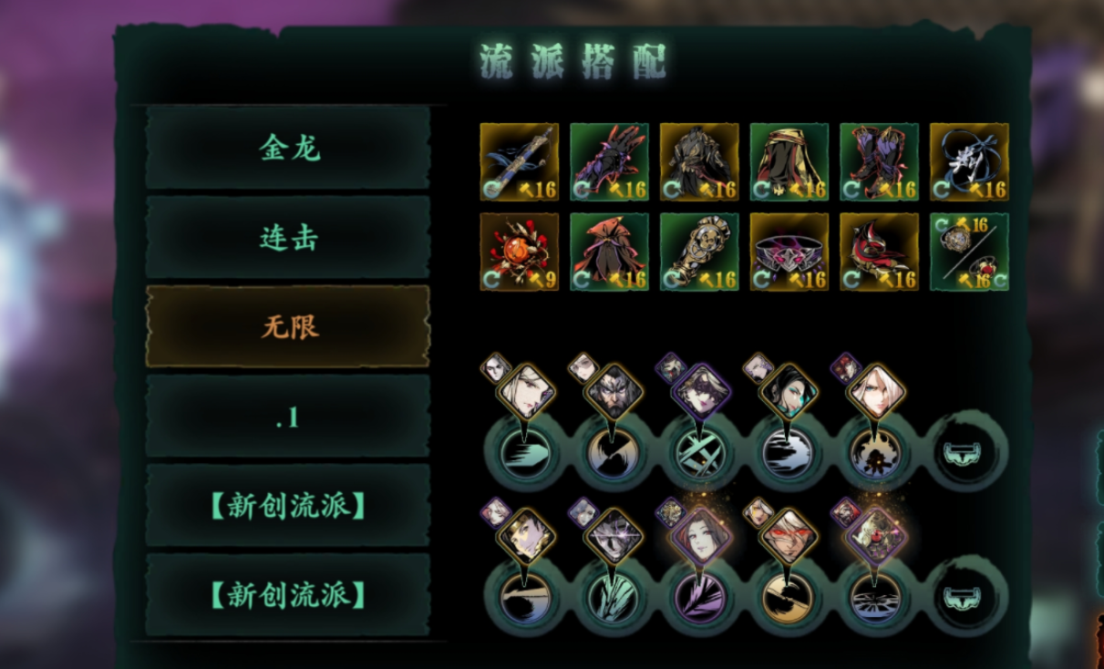The width and height of the screenshot is (1104, 669).
Task: Switch to the 连击 build preset
Action: (x=288, y=237)
